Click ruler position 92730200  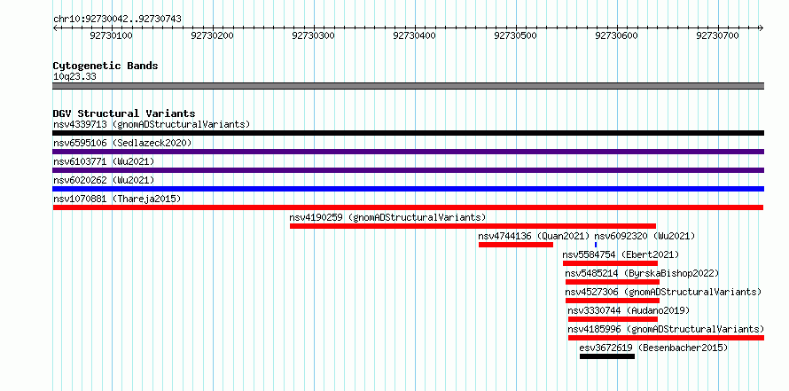[213, 35]
